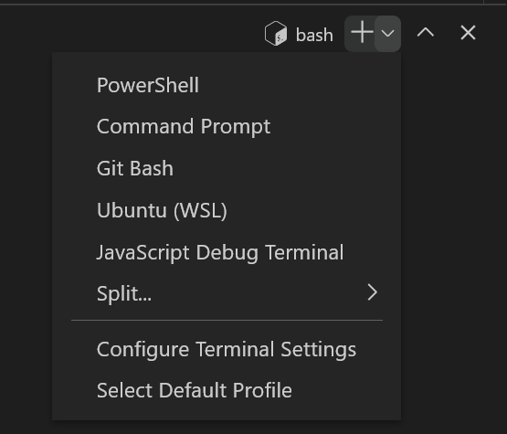Expand the Split submenu right arrow
The height and width of the screenshot is (434, 507).
tap(373, 292)
